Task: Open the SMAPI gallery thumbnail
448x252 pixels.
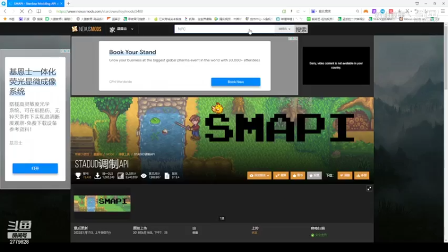Action: pos(102,203)
